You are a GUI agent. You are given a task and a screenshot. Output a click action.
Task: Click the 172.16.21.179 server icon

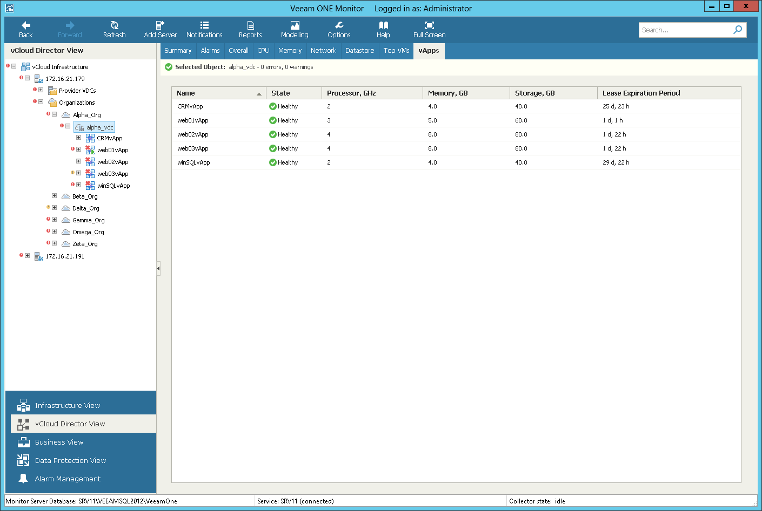39,79
